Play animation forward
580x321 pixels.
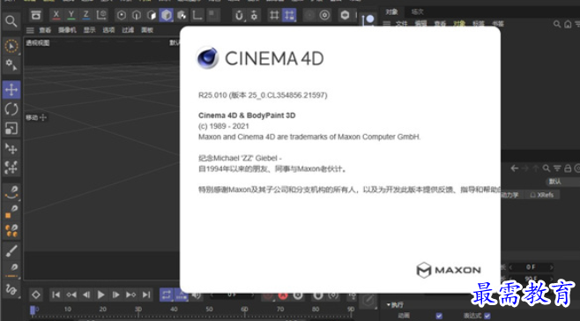tap(101, 295)
